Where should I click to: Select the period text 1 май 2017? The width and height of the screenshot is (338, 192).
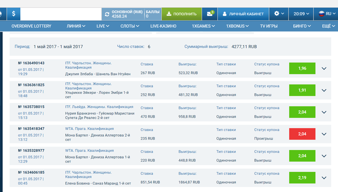click(x=58, y=47)
